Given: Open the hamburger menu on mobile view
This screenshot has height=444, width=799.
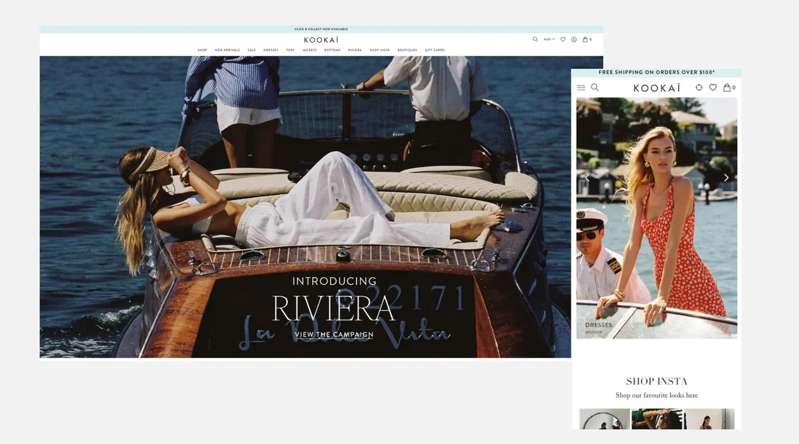Looking at the screenshot, I should coord(581,88).
